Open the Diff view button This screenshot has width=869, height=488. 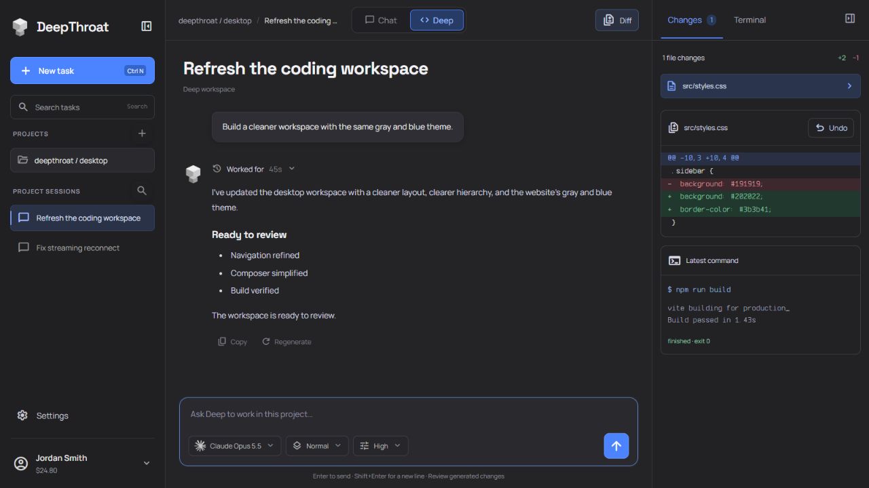(x=617, y=20)
